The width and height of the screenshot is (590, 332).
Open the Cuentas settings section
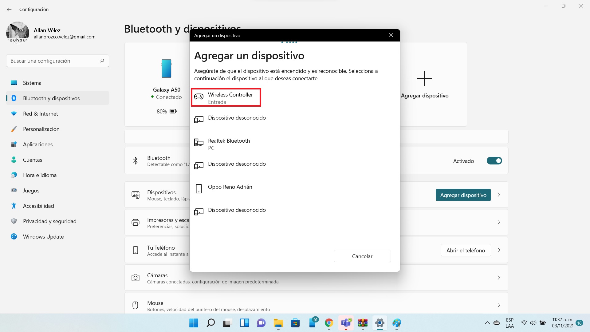[x=32, y=160]
